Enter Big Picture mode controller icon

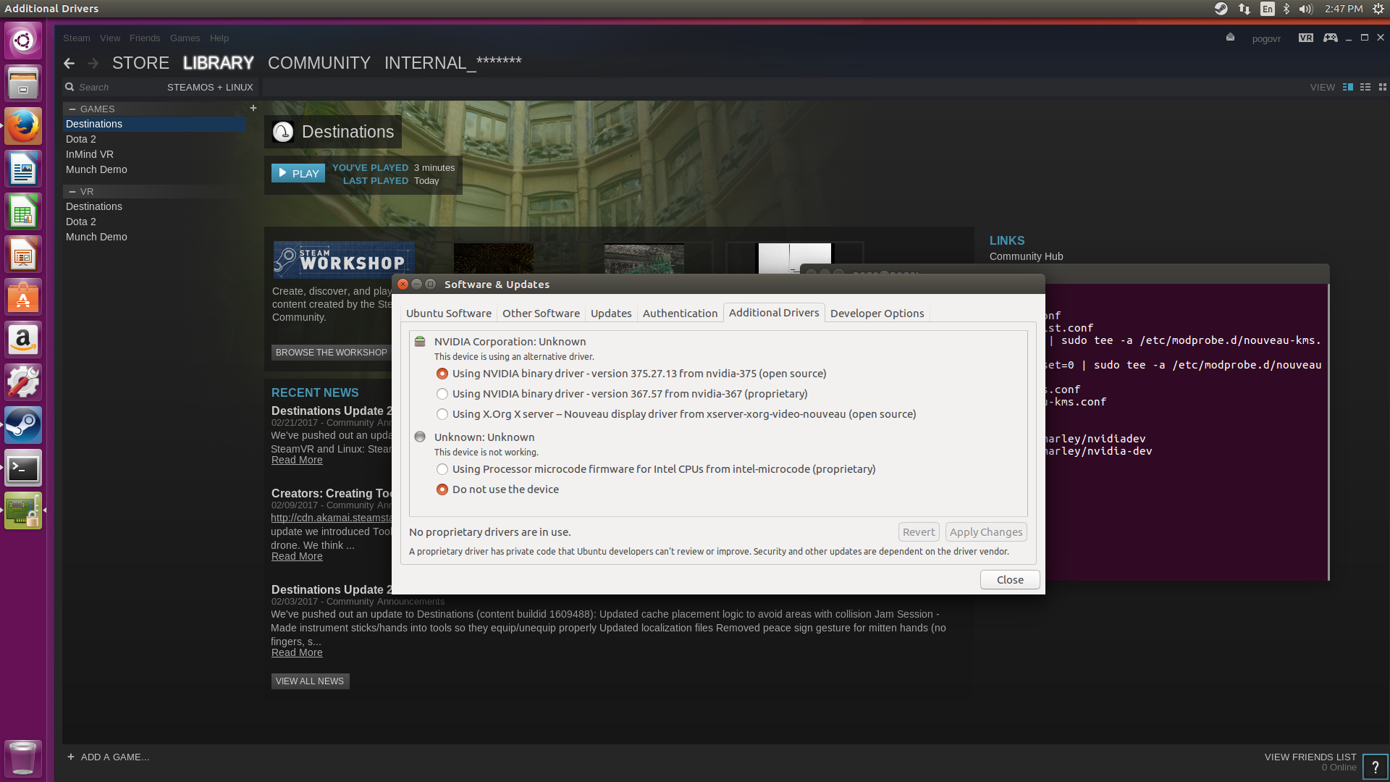[1331, 38]
